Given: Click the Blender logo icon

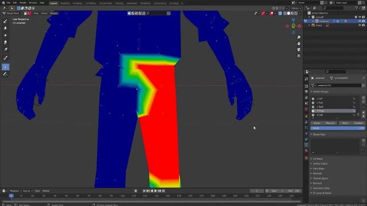Looking at the screenshot, I should coord(3,3).
